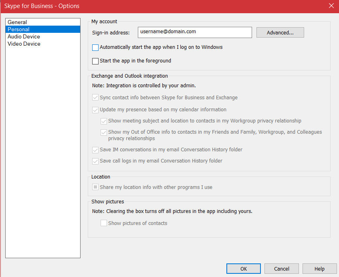The width and height of the screenshot is (339, 277).
Task: Close the Options window
Action: tap(331, 6)
